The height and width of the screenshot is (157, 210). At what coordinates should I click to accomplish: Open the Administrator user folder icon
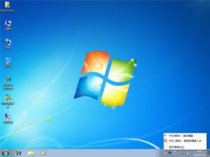8,5
